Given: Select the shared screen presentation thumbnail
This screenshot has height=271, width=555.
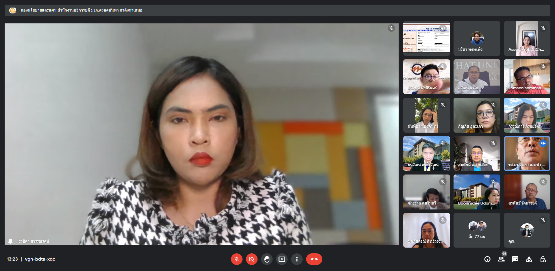Looking at the screenshot, I should coord(426,38).
